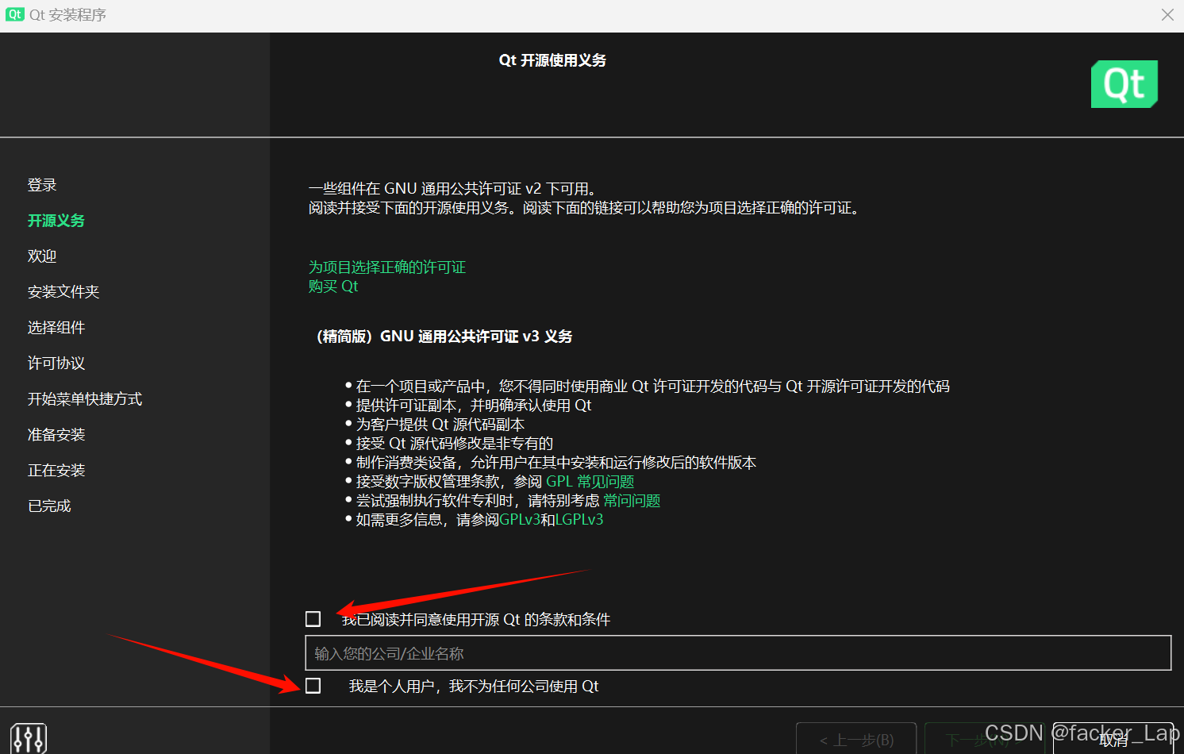Click the (精简版) GNU 通用公共许可证 v3 义务 heading

coord(443,337)
